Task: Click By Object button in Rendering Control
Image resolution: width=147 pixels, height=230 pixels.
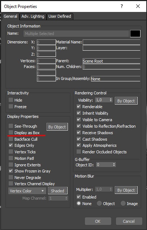Action: 126,101
